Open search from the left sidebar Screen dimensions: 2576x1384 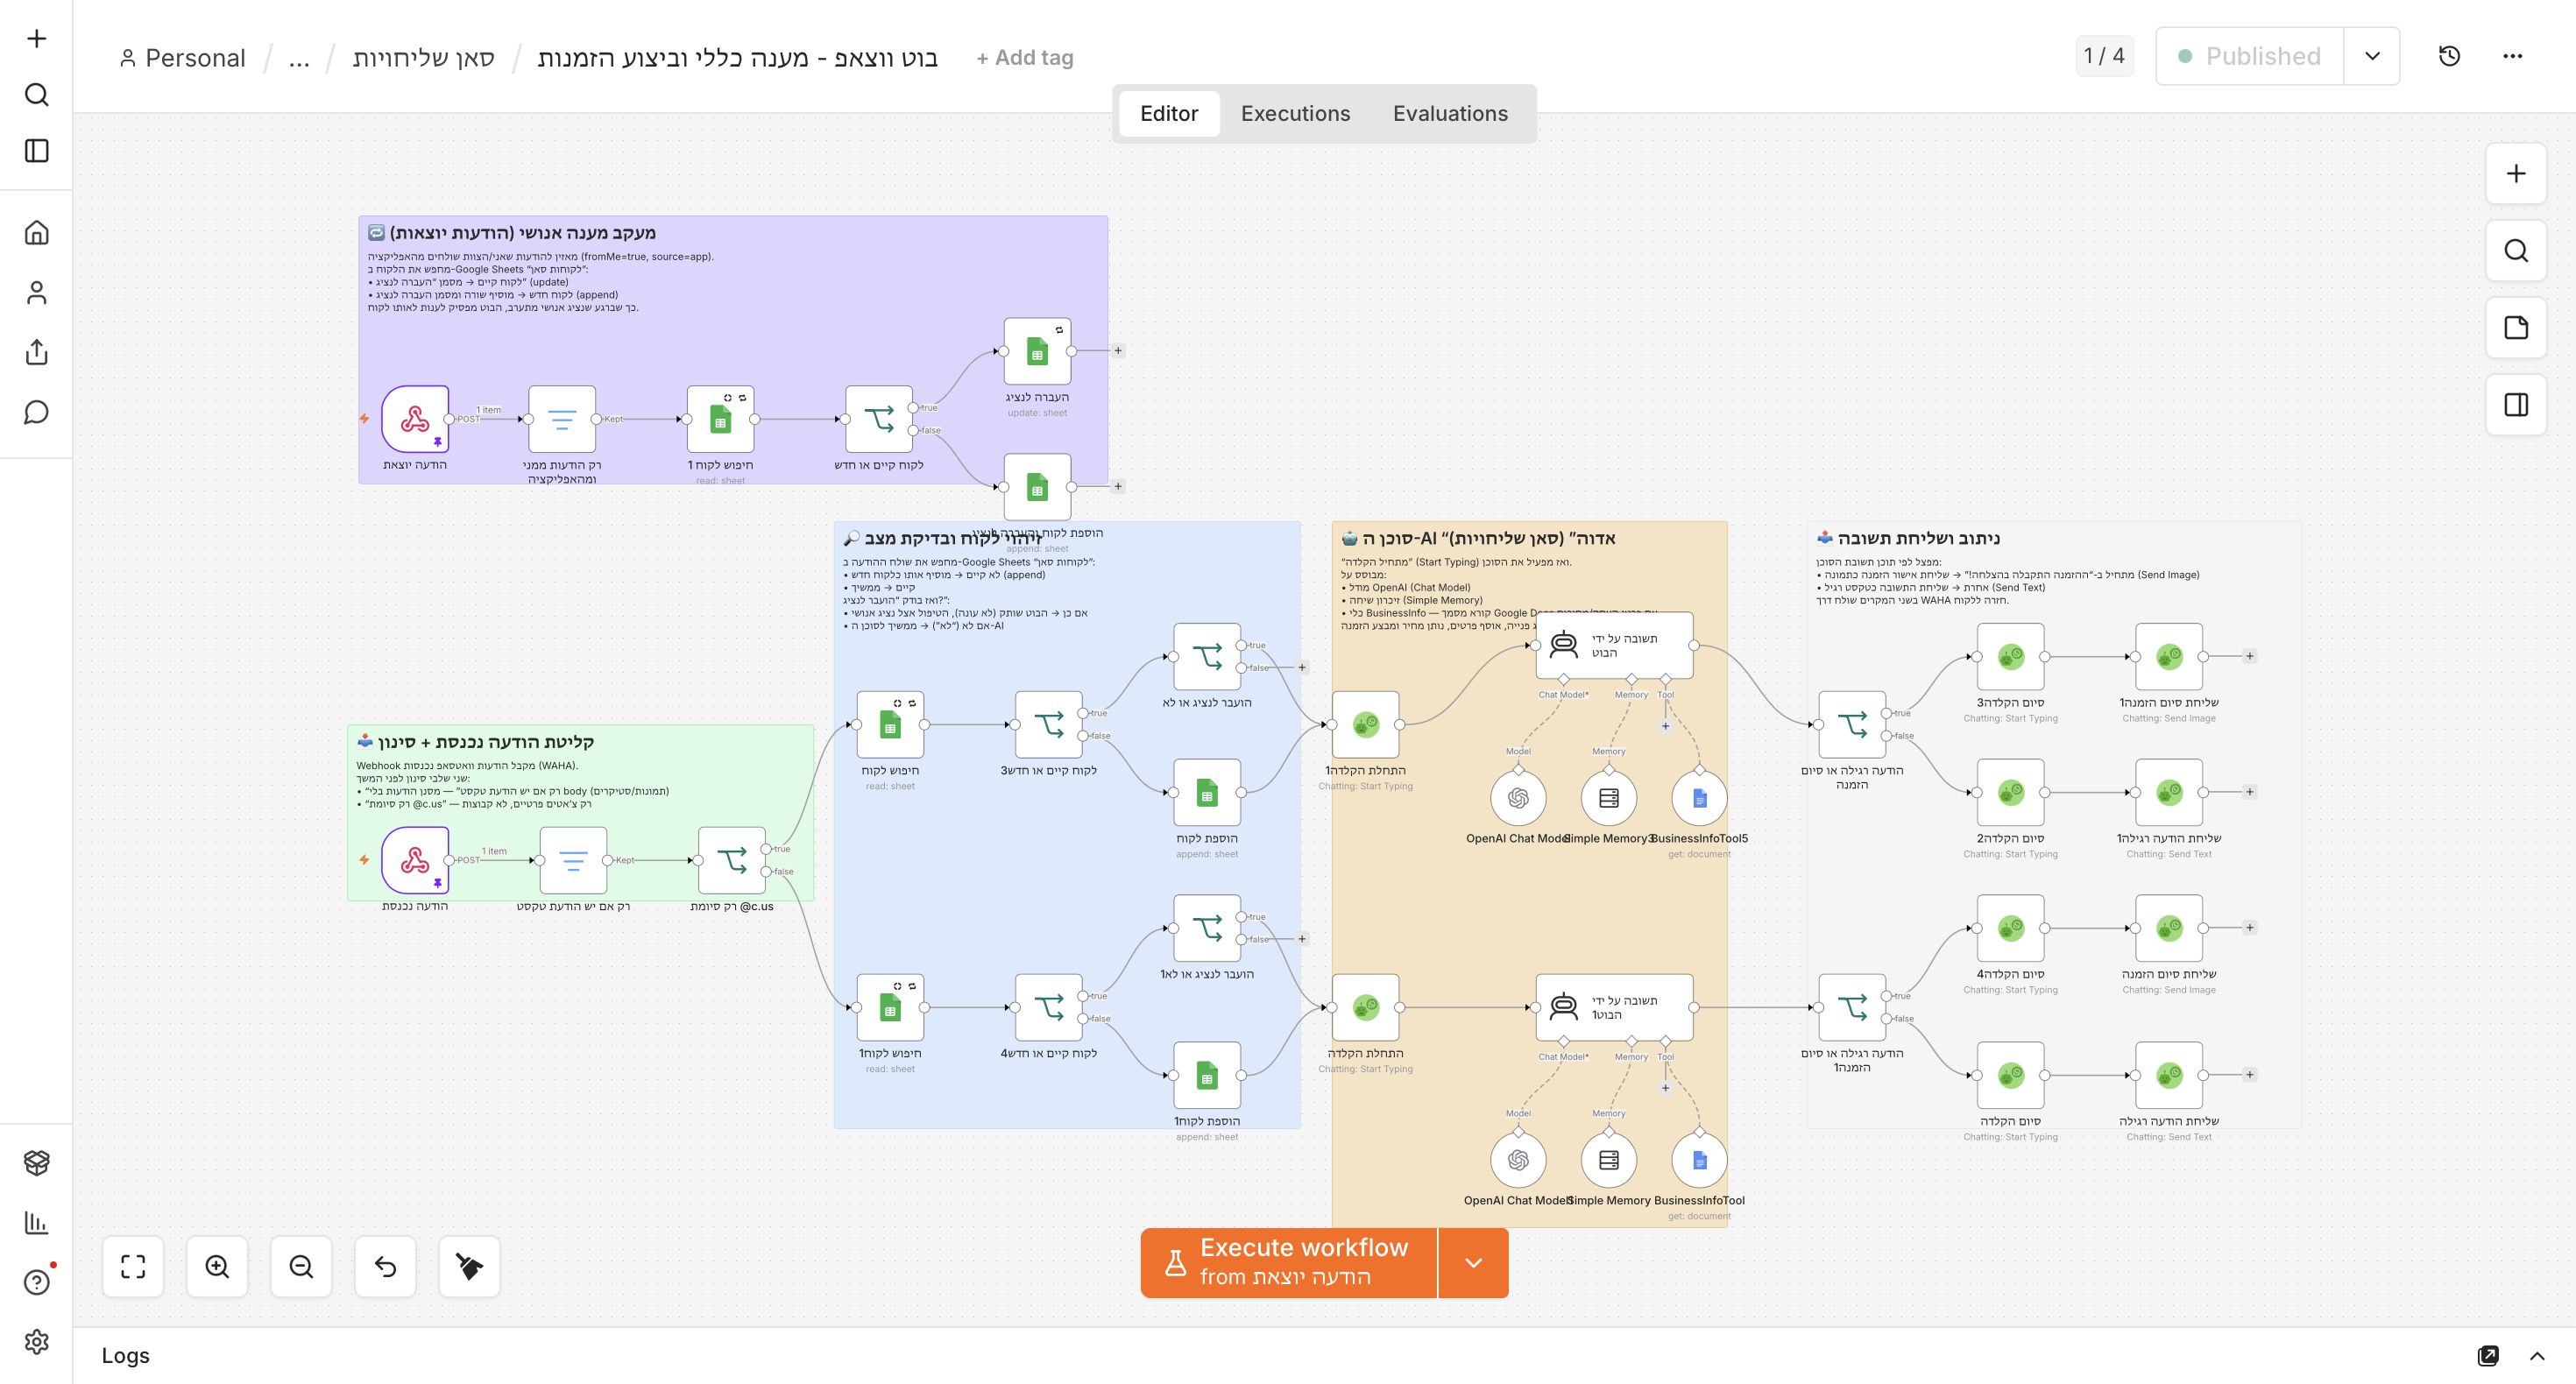pyautogui.click(x=37, y=95)
